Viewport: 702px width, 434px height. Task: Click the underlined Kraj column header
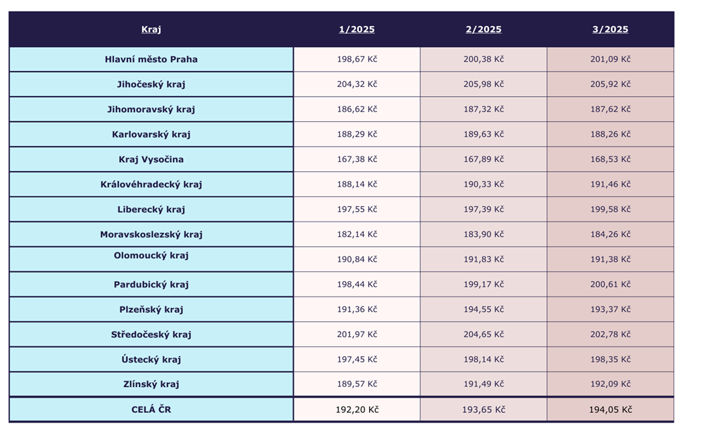click(x=151, y=29)
